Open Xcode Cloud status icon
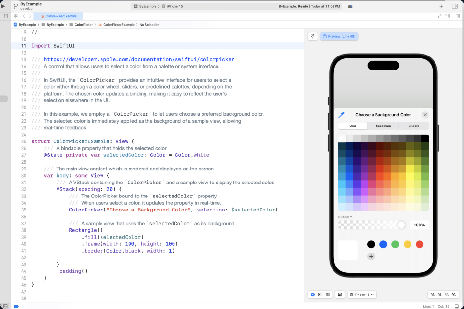Image resolution: width=464 pixels, height=309 pixels. tap(350, 6)
